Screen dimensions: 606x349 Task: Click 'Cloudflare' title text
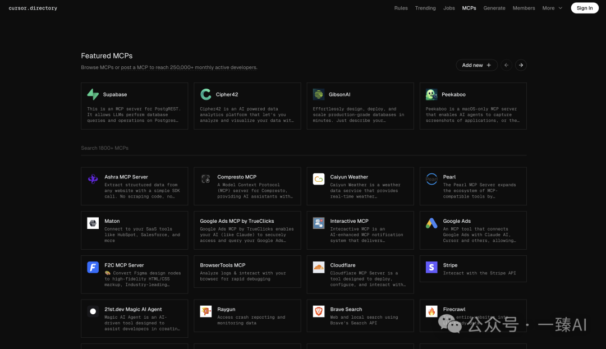click(342, 265)
